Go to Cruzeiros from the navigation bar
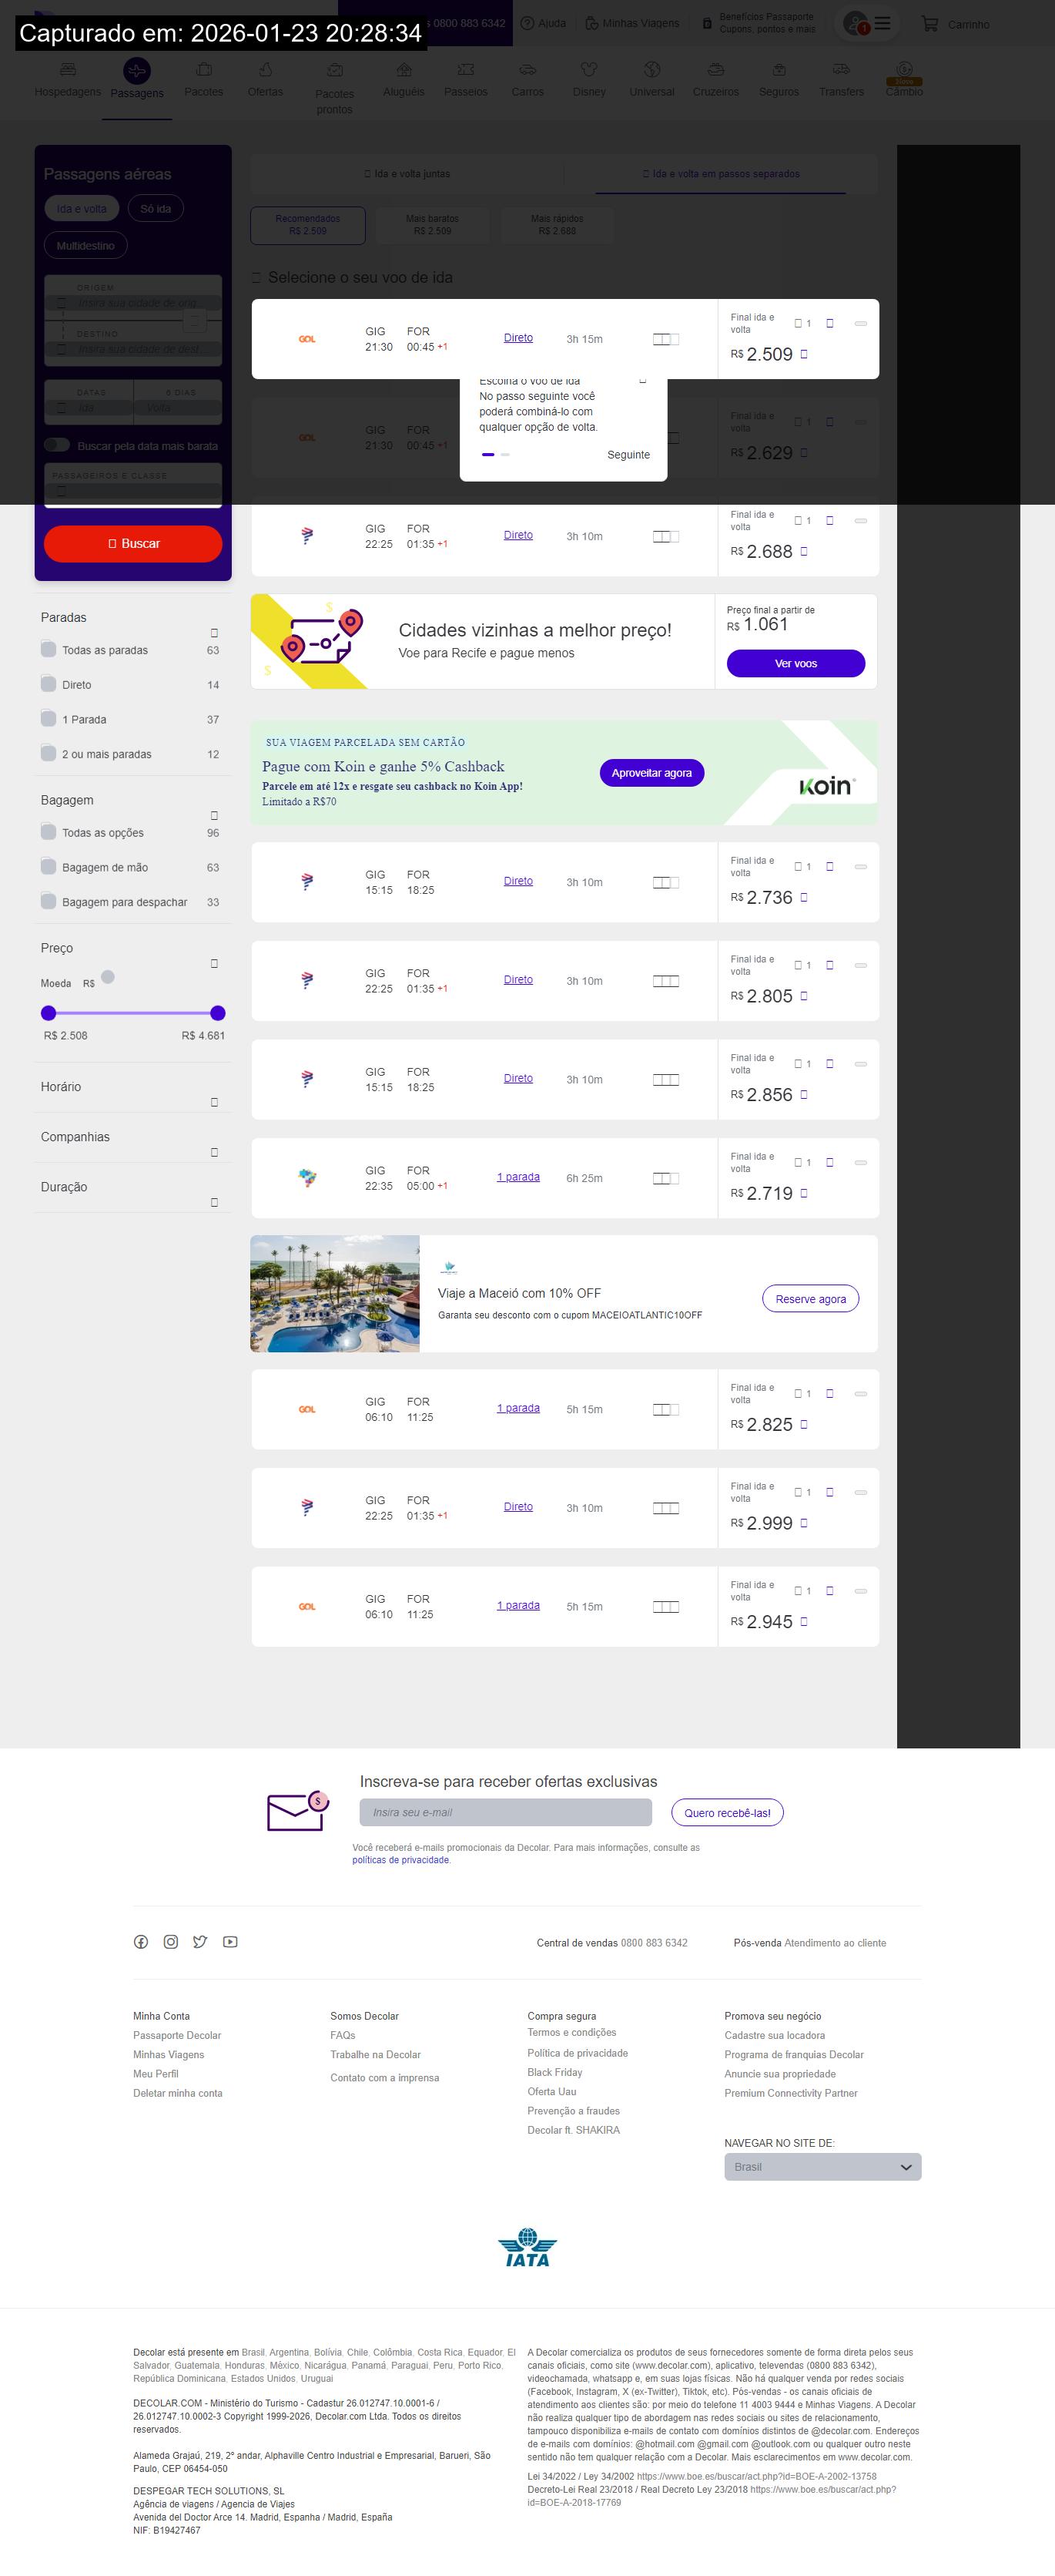This screenshot has width=1055, height=2576. pos(715,79)
